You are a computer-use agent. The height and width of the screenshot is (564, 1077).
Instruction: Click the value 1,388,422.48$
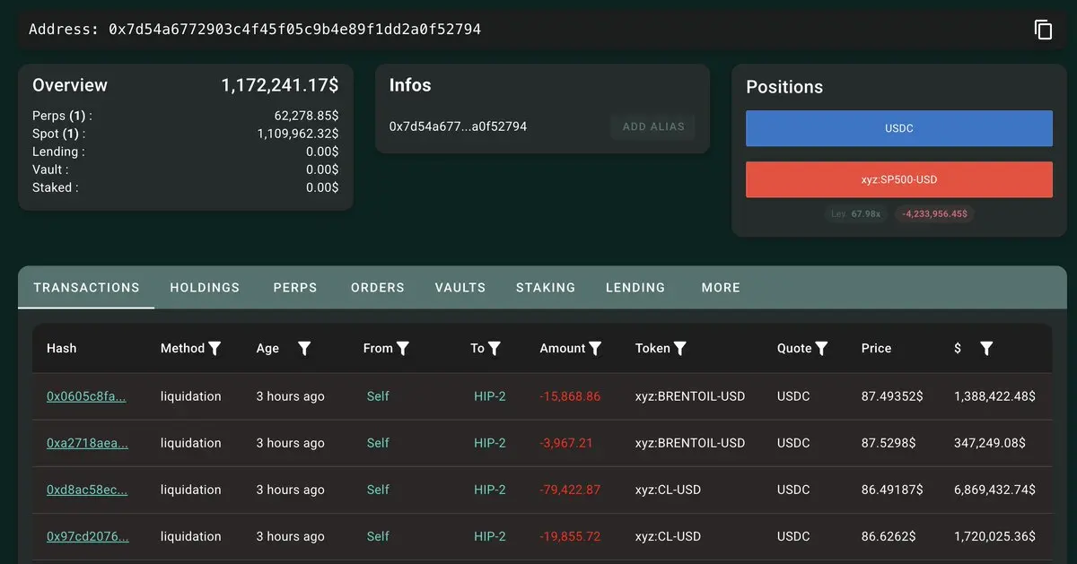tap(995, 396)
